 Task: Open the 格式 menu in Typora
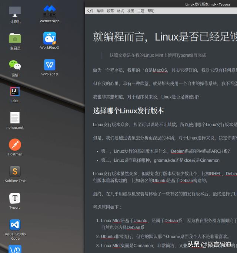click(x=120, y=11)
